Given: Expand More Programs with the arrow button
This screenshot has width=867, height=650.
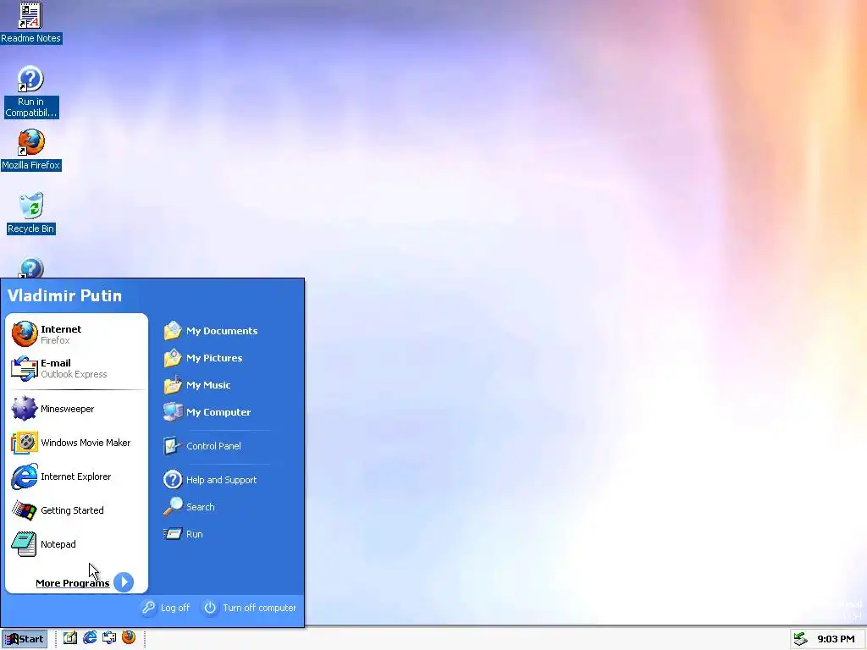Looking at the screenshot, I should (124, 582).
